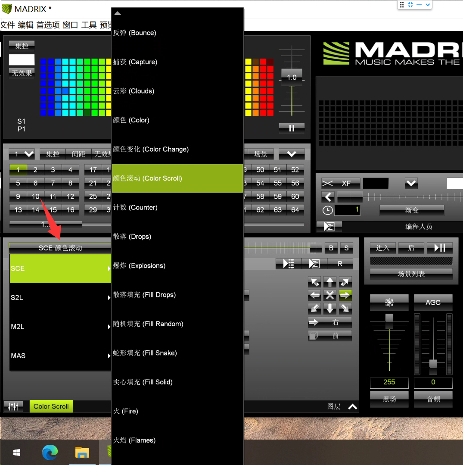This screenshot has width=463, height=465.
Task: Open the Windows Start menu
Action: (x=17, y=453)
